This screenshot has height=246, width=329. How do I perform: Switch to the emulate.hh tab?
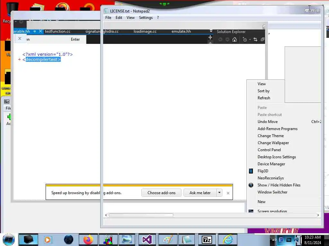[181, 31]
